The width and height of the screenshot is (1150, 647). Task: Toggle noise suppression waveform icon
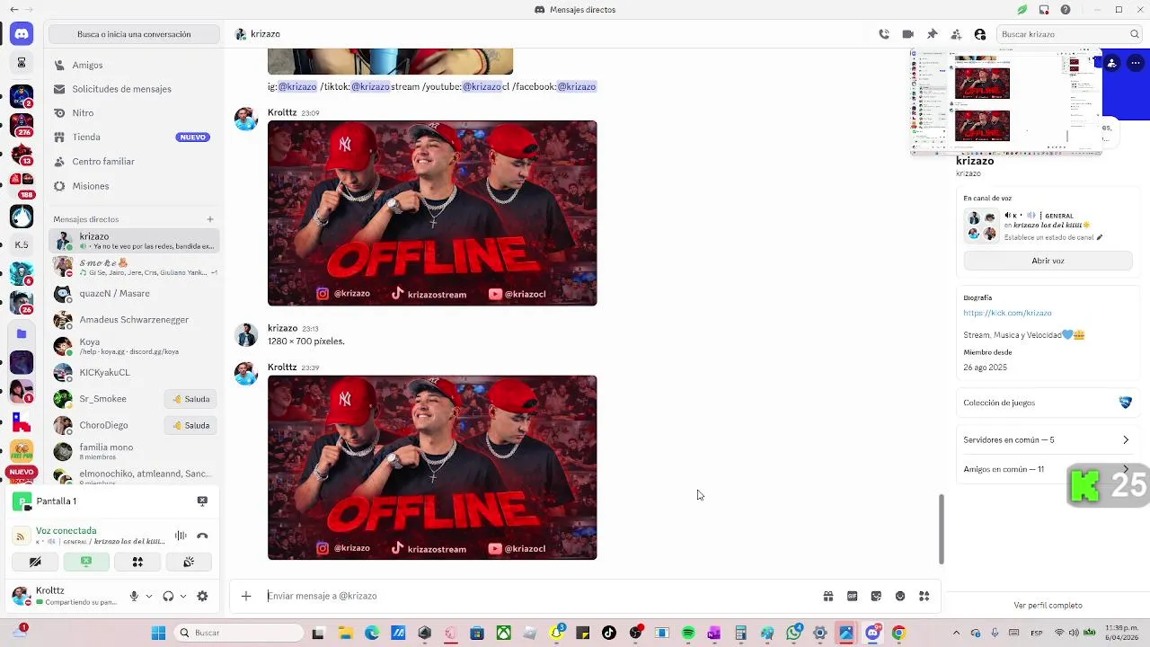[181, 536]
